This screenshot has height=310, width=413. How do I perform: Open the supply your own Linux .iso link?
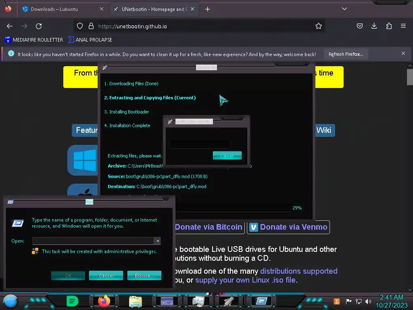click(245, 280)
